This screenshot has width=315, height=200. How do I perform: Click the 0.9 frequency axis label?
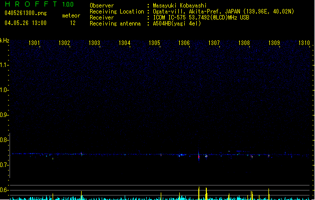4,115
